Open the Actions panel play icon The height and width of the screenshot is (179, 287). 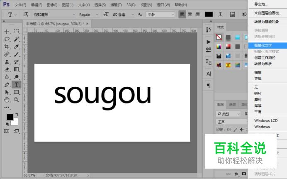(x=209, y=42)
